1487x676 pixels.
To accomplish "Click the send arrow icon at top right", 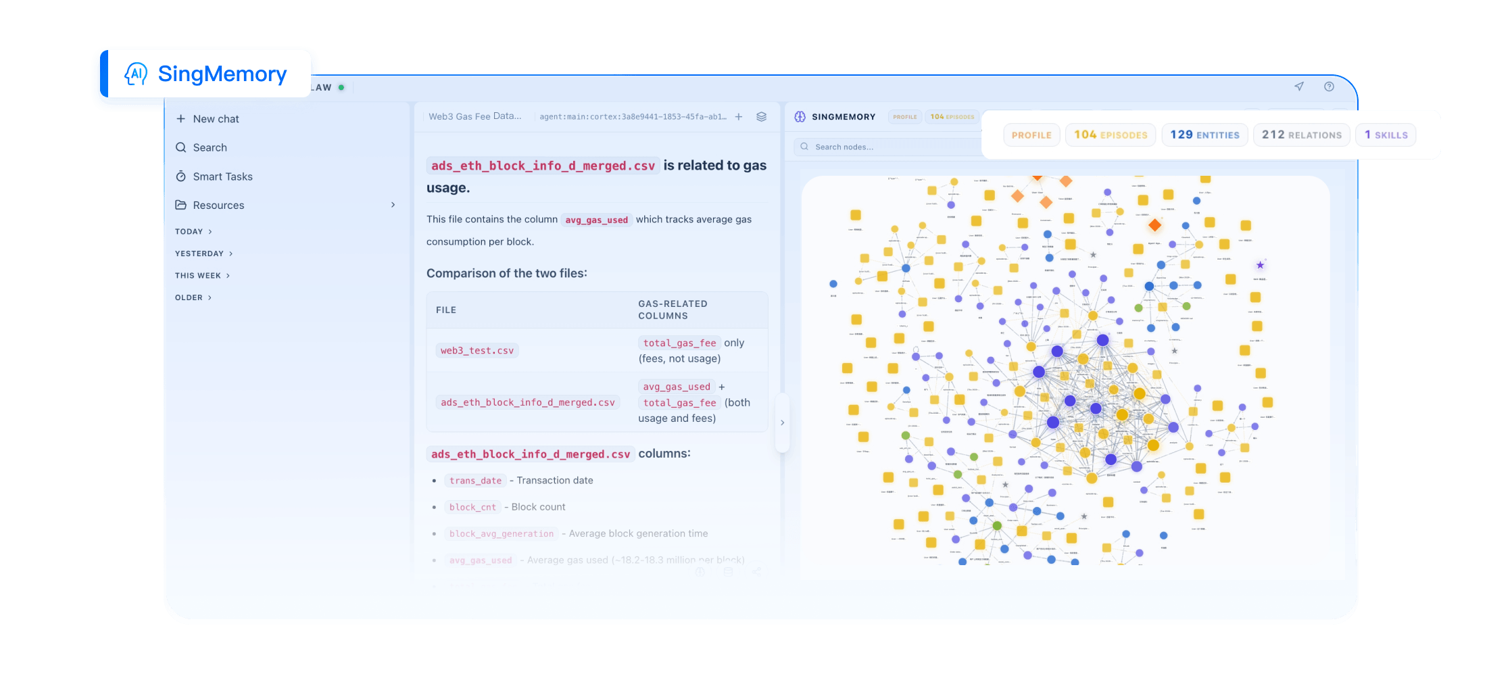I will tap(1298, 87).
